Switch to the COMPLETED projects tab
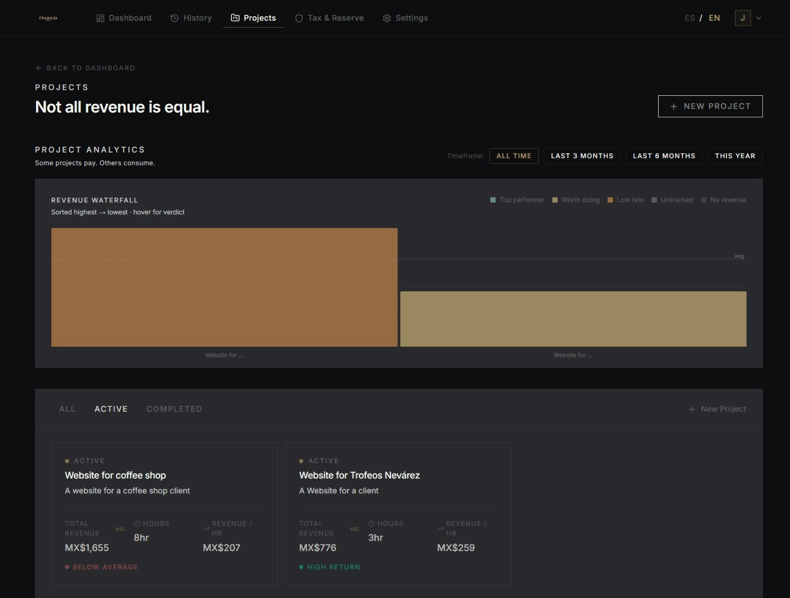This screenshot has width=790, height=598. pyautogui.click(x=174, y=409)
